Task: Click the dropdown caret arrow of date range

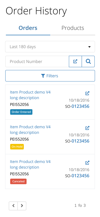Action: (x=89, y=47)
